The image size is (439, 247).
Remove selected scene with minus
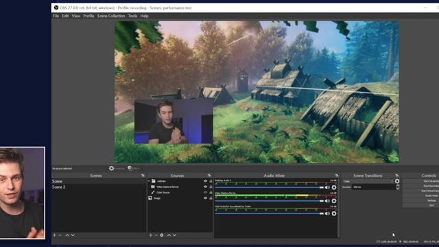[60, 235]
